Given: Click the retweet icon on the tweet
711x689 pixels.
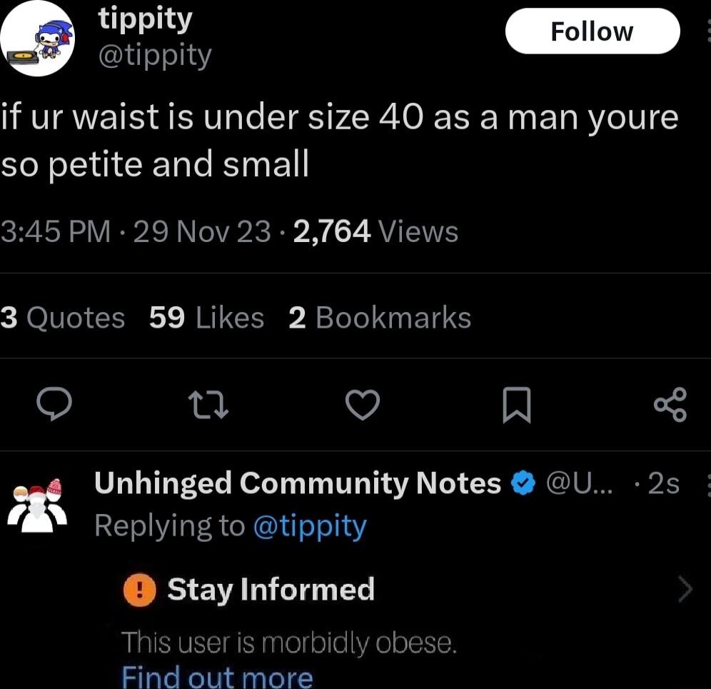Looking at the screenshot, I should pyautogui.click(x=208, y=405).
